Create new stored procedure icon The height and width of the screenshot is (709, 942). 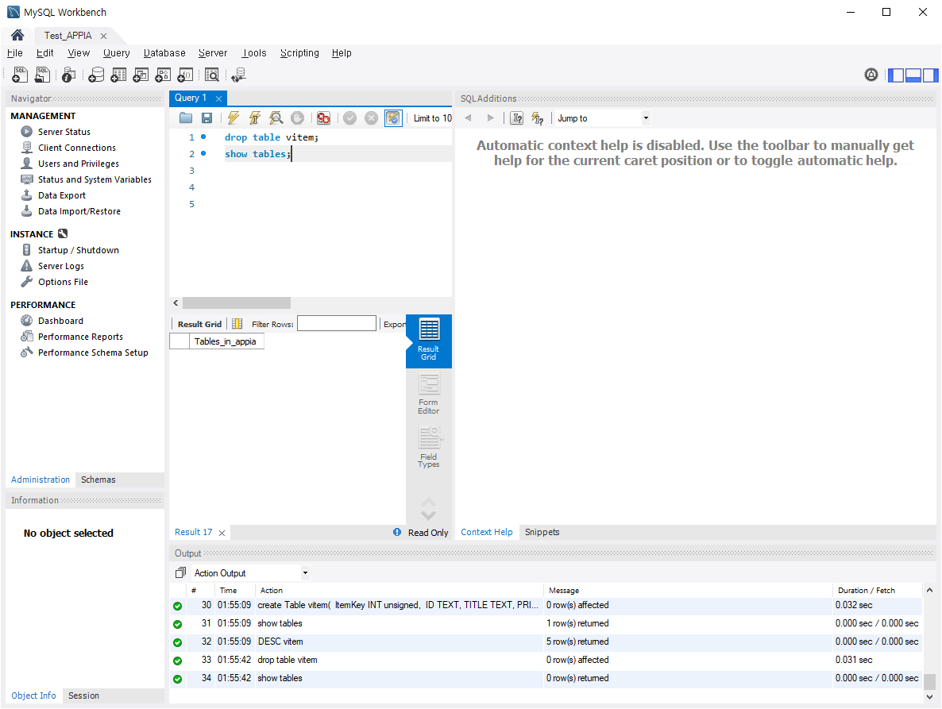[163, 75]
